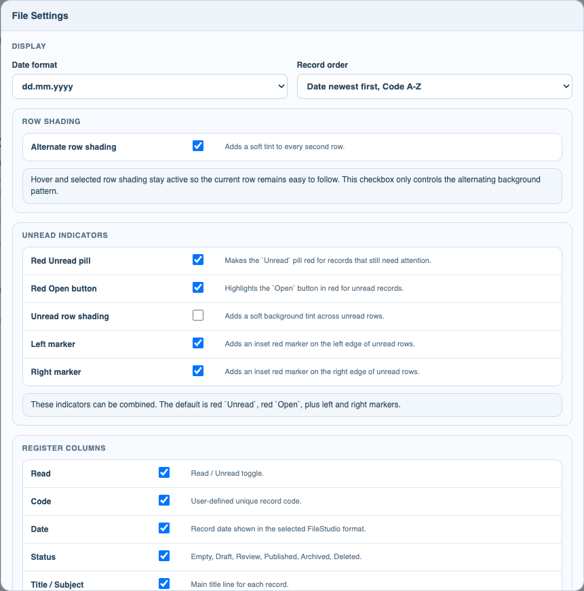
Task: Click the "User-defined unique record code." description
Action: tap(246, 502)
